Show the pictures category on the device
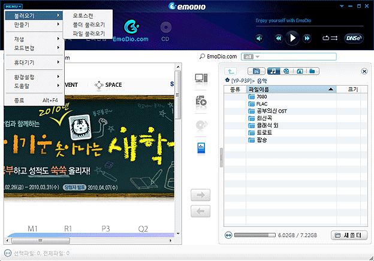 (x=300, y=71)
